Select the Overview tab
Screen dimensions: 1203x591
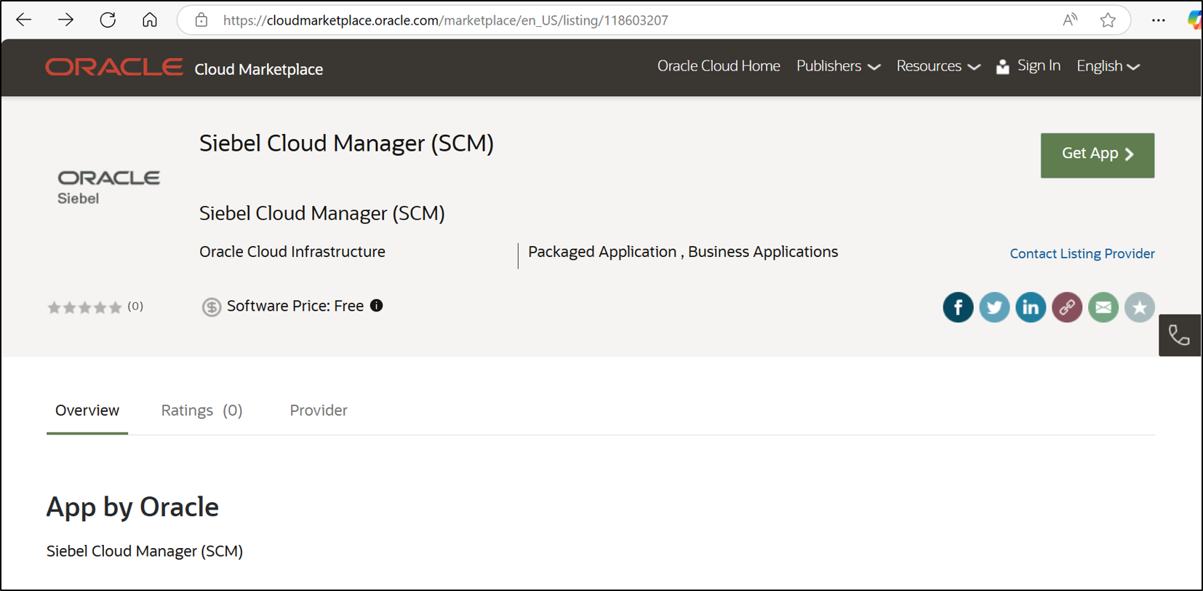[87, 410]
